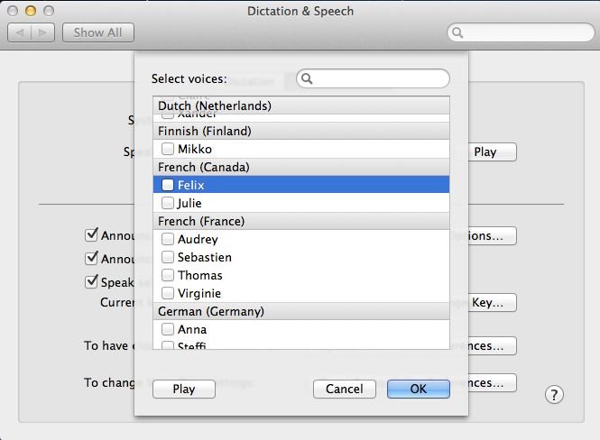The height and width of the screenshot is (440, 600).
Task: Open the help question mark button
Action: (x=554, y=395)
